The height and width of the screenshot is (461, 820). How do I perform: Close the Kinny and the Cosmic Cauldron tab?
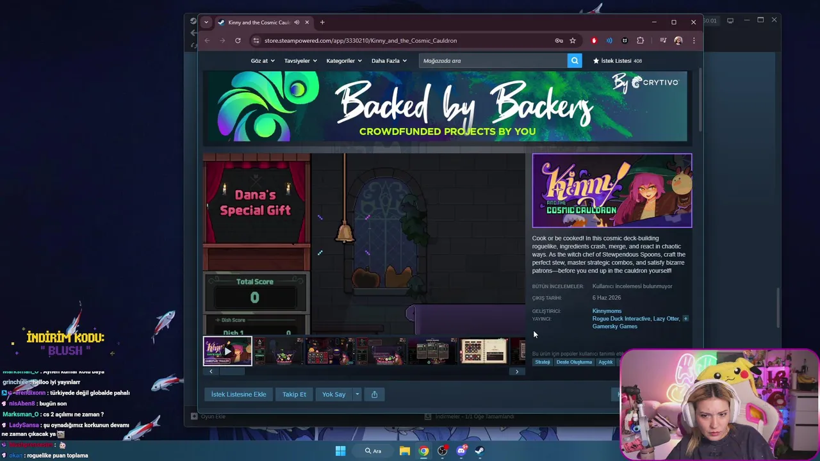point(307,22)
